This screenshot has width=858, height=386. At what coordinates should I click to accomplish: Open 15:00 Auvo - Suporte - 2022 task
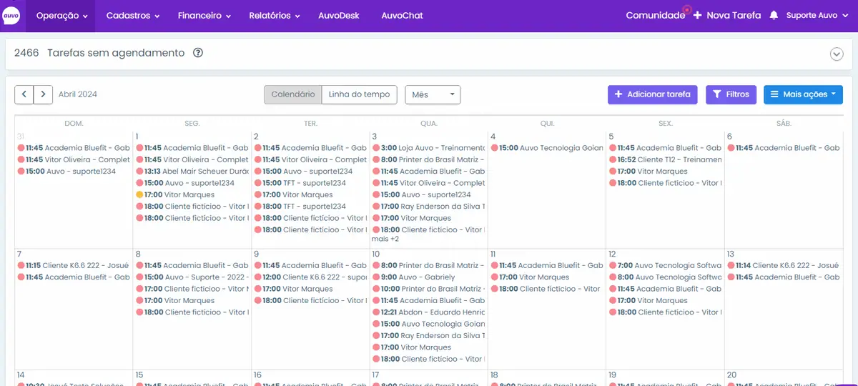coord(191,277)
